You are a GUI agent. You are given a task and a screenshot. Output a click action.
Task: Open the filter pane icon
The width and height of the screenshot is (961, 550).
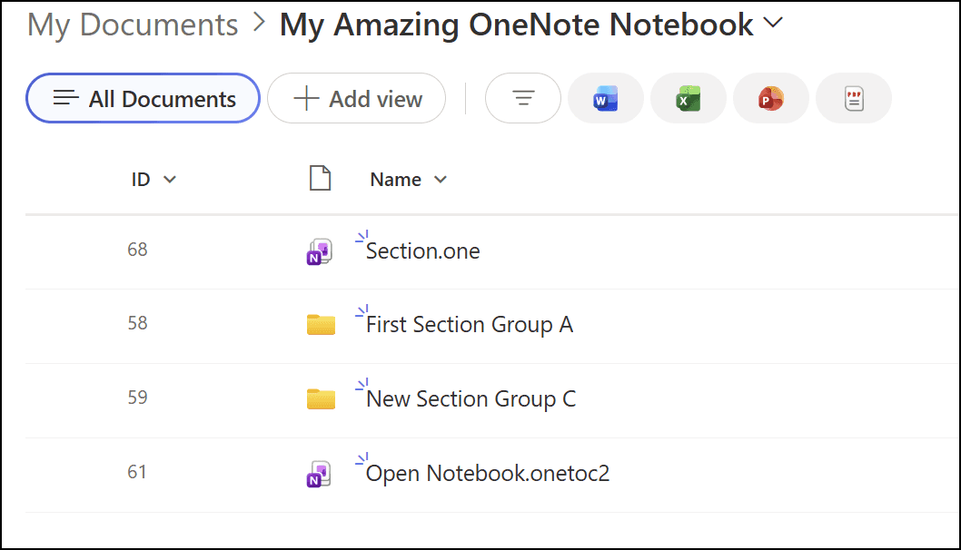pyautogui.click(x=522, y=98)
